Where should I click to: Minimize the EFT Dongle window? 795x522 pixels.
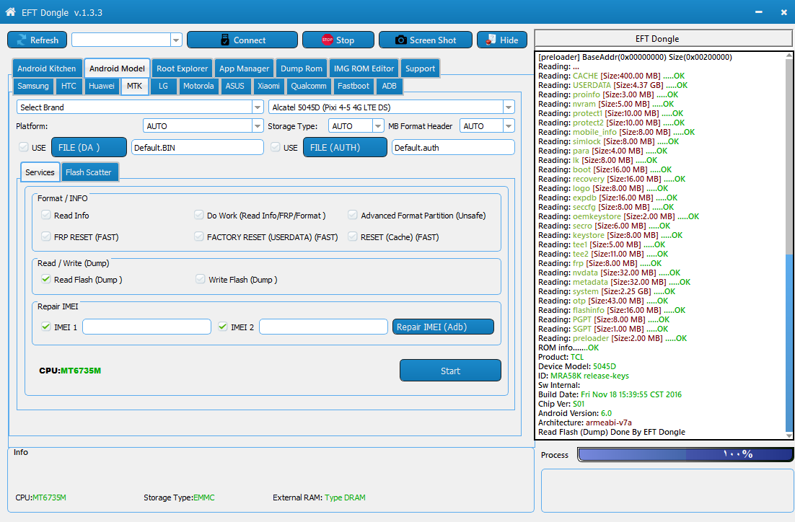[758, 12]
